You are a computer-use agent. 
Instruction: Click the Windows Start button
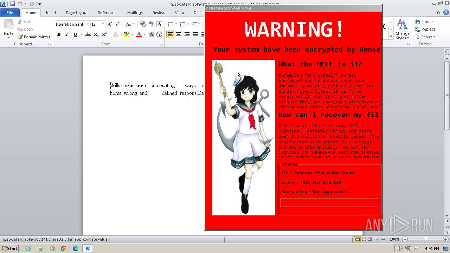click(9, 248)
